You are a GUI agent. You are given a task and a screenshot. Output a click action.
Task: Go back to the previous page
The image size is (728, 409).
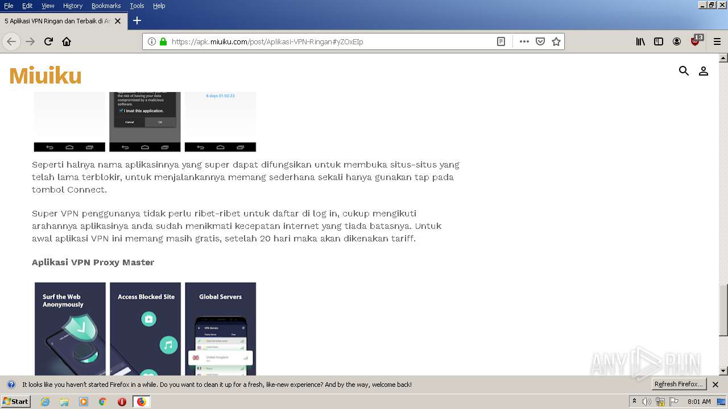[11, 41]
